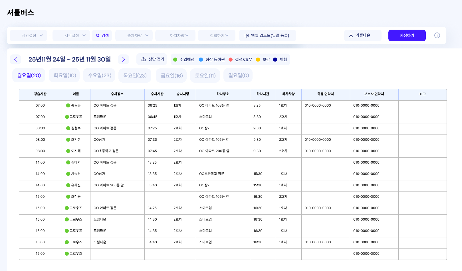Open the 하차차량 filter dropdown
The height and width of the screenshot is (271, 462).
click(x=175, y=35)
